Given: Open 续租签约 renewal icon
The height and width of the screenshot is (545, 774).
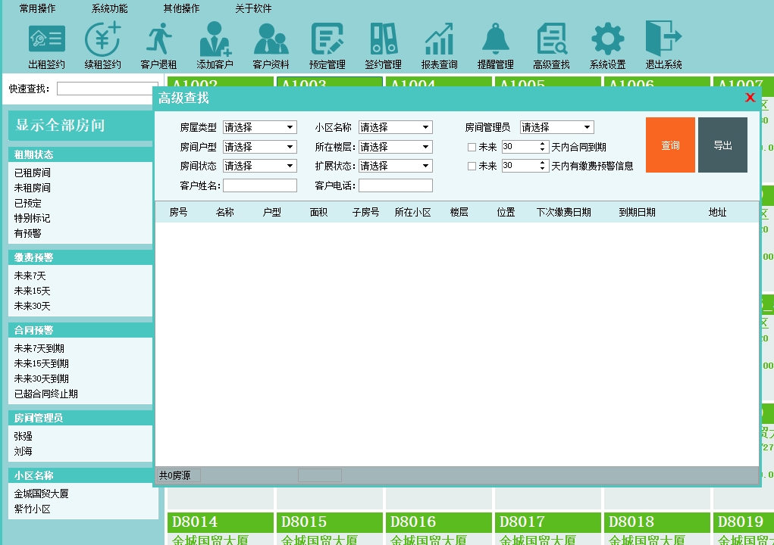Looking at the screenshot, I should (x=102, y=39).
